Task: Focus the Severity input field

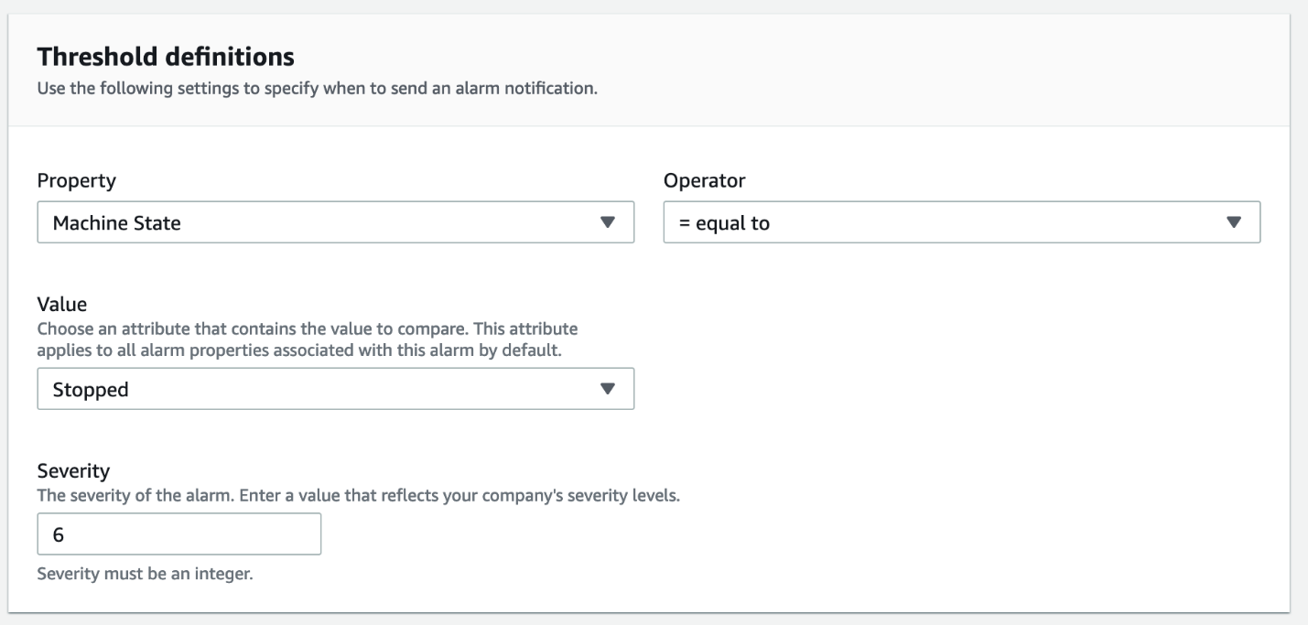Action: 179,534
